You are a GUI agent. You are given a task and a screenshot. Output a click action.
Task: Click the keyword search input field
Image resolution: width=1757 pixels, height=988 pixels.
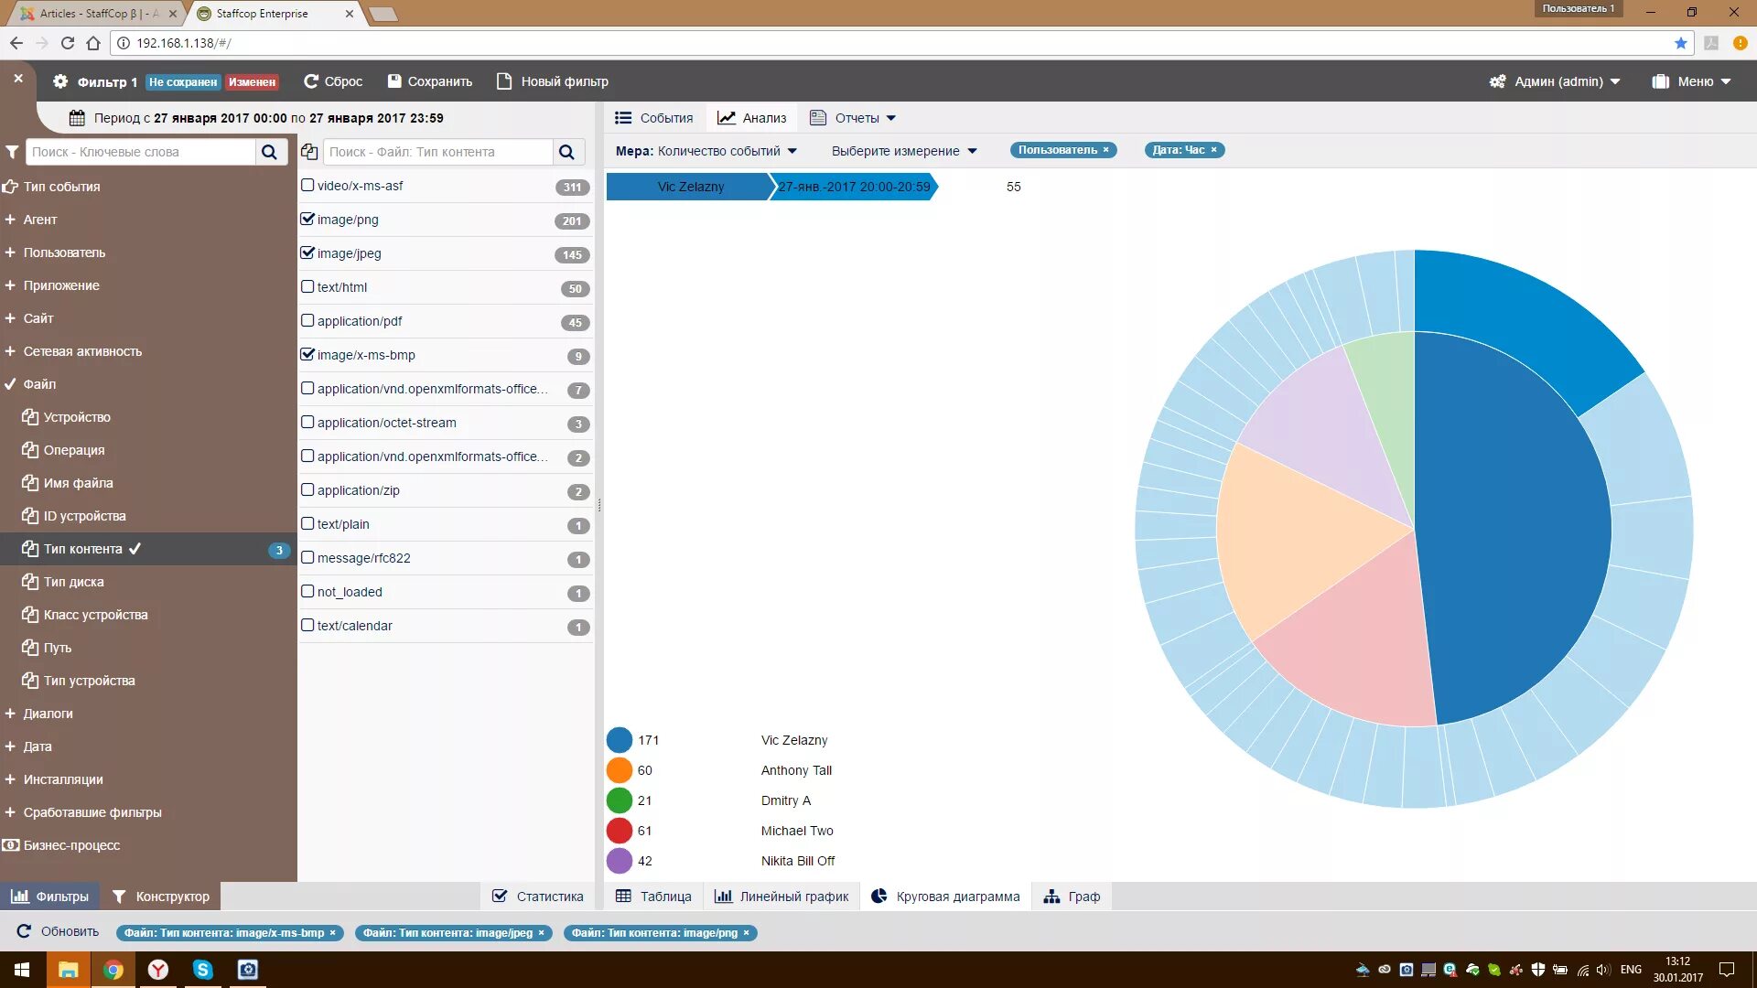click(x=141, y=152)
